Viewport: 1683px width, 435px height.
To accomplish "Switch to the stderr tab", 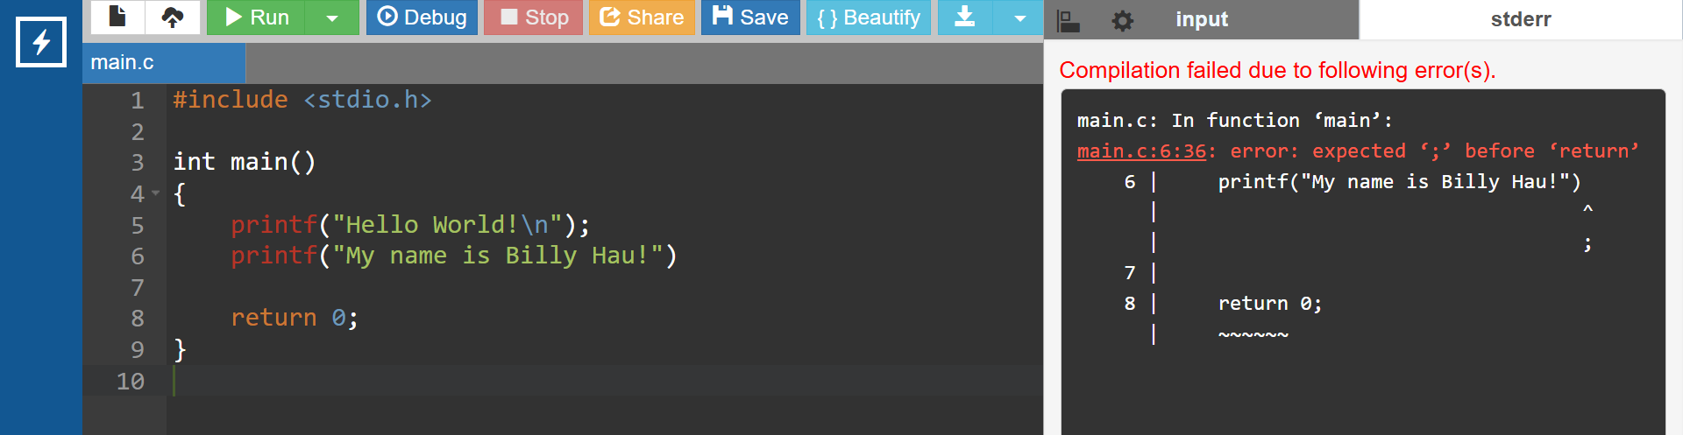I will pos(1521,19).
